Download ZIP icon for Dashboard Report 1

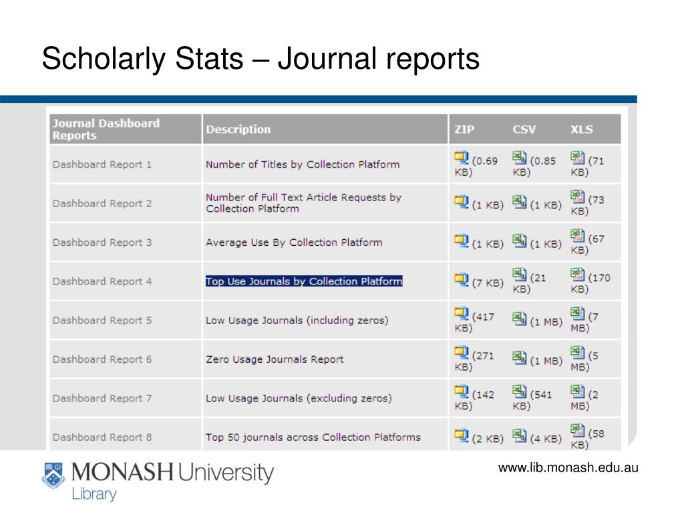462,158
